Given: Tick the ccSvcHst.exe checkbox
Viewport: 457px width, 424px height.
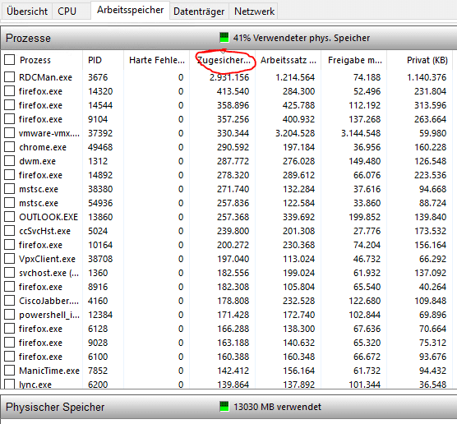Looking at the screenshot, I should [x=10, y=231].
